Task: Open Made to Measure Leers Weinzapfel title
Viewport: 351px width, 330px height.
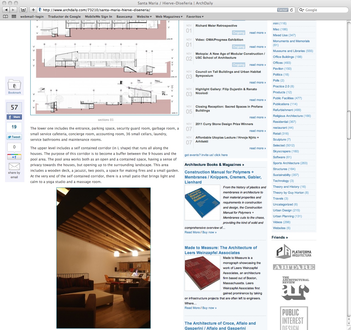Action: pyautogui.click(x=221, y=250)
